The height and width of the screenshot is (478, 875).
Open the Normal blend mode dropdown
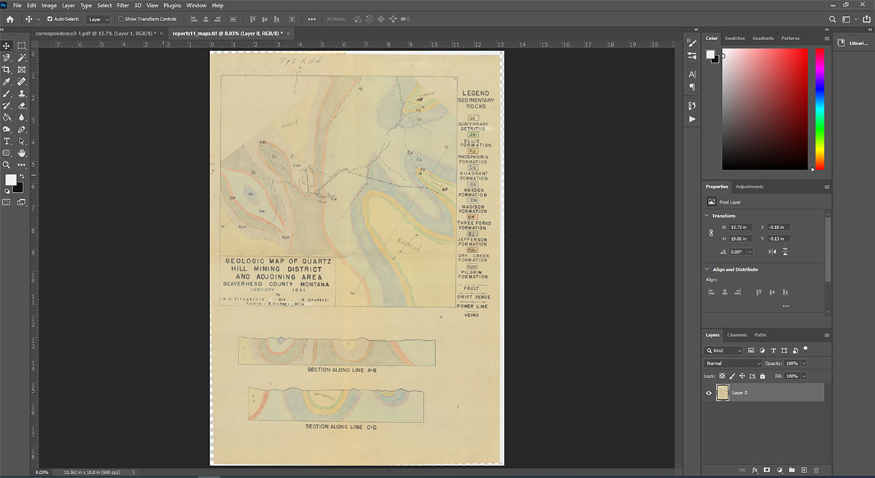click(731, 363)
